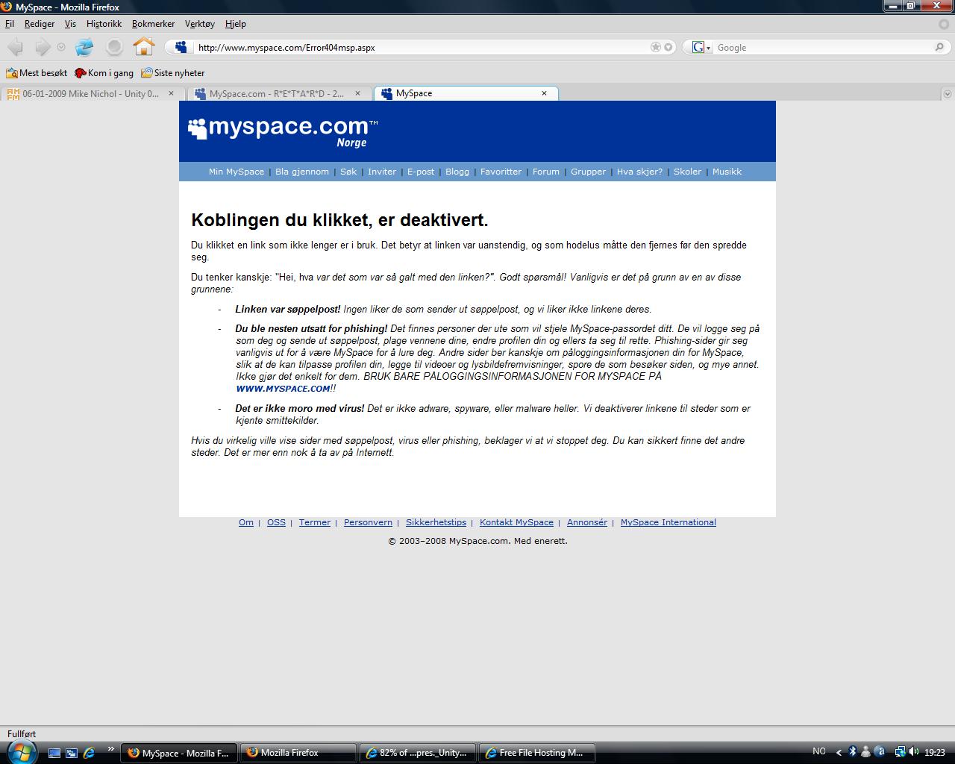Open Musikk nav link

coord(727,172)
